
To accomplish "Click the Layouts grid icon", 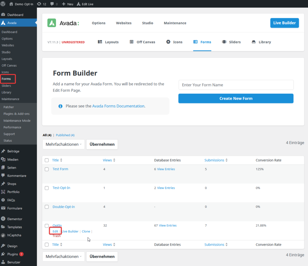I will pos(100,42).
